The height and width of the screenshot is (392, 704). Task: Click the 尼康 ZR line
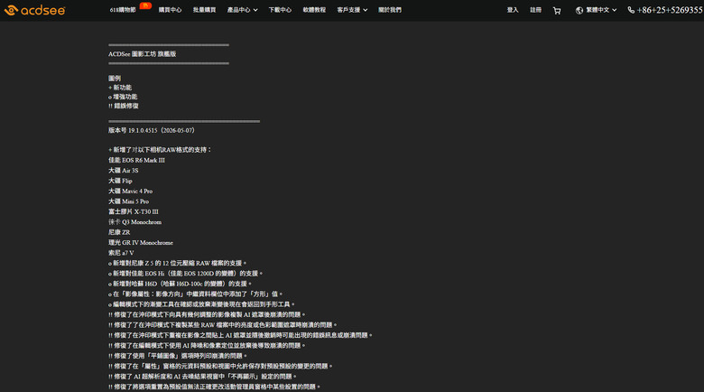pos(119,232)
